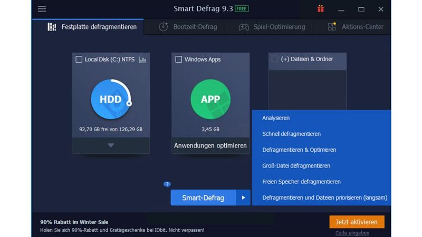Click the green FREE badge in title
The width and height of the screenshot is (422, 237).
coord(242,9)
